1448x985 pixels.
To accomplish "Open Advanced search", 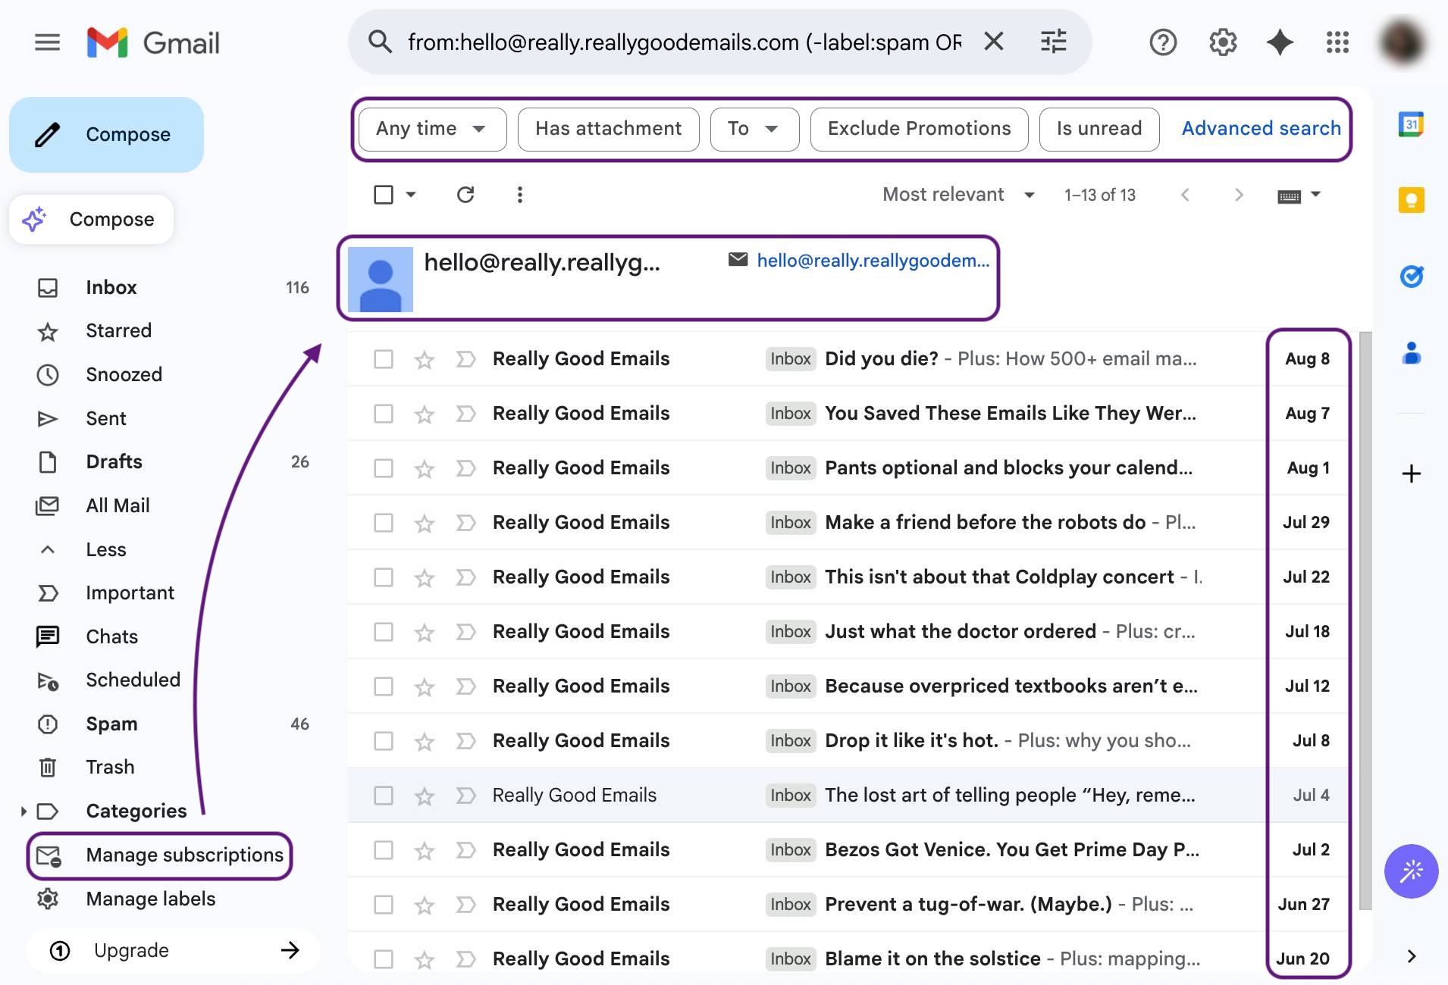I will [x=1260, y=128].
